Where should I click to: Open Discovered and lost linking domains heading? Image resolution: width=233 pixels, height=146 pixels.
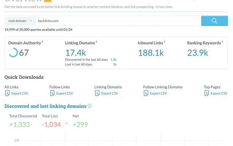pyautogui.click(x=45, y=106)
